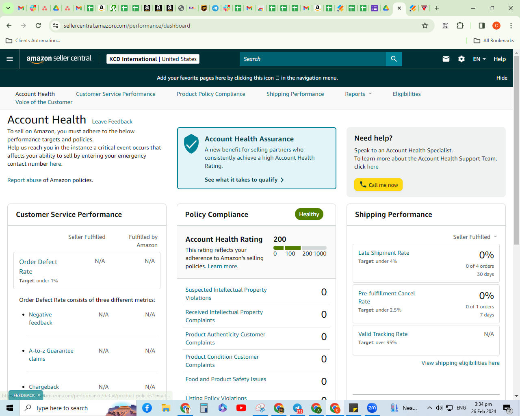
Task: Open the EN language dropdown
Action: click(479, 59)
